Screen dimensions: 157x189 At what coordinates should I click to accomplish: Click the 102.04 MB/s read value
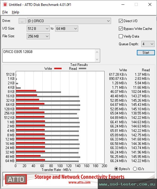pos(140,92)
